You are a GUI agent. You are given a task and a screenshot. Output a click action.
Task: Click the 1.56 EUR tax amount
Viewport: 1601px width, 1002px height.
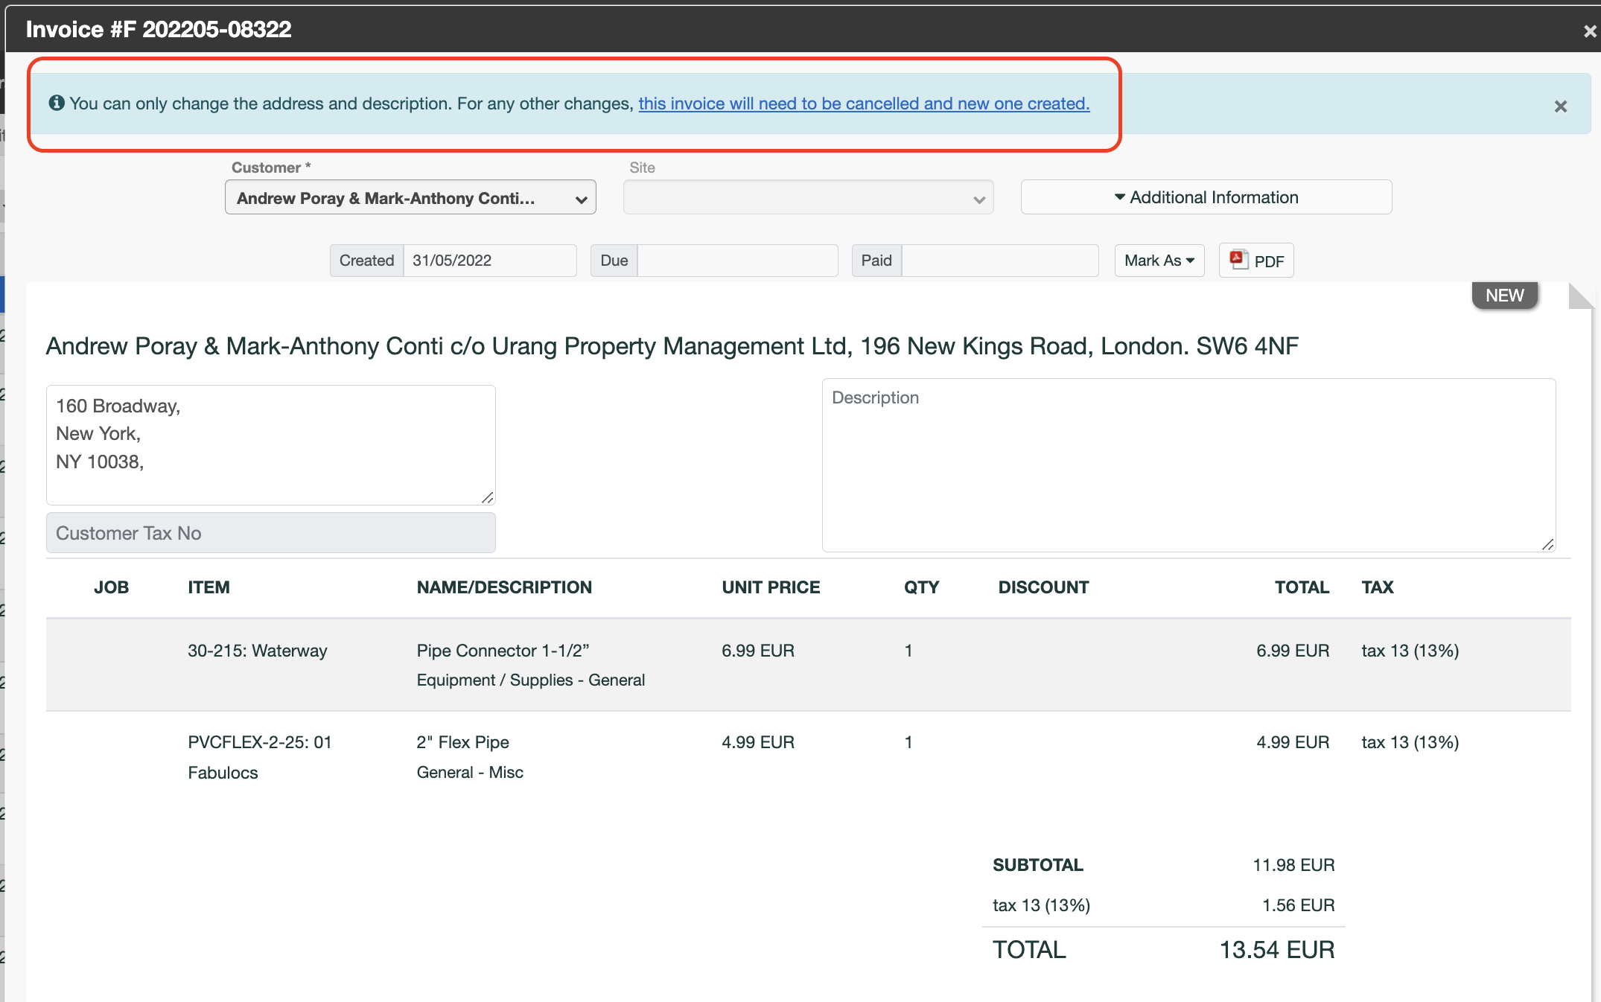coord(1298,905)
